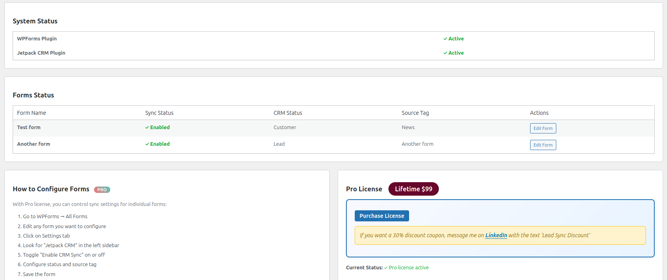This screenshot has width=667, height=280.
Task: Click the 'WPForms Plugin' row label
Action: tap(37, 39)
